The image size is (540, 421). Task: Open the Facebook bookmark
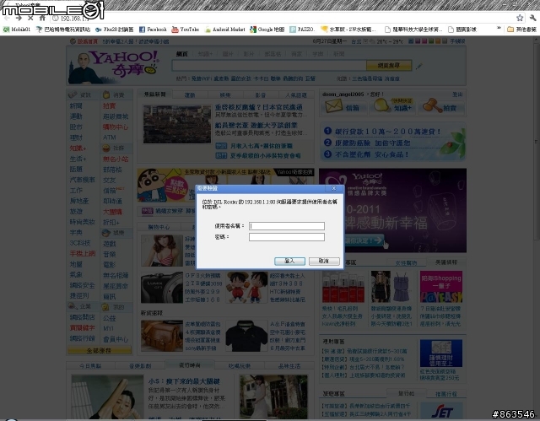click(153, 30)
